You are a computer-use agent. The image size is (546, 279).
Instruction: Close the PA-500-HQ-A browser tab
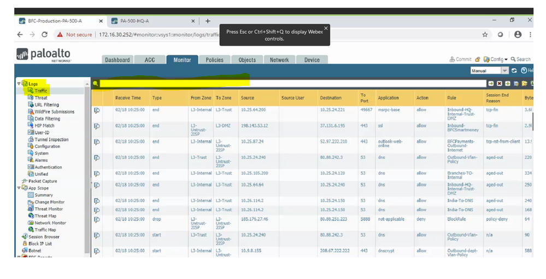(193, 21)
